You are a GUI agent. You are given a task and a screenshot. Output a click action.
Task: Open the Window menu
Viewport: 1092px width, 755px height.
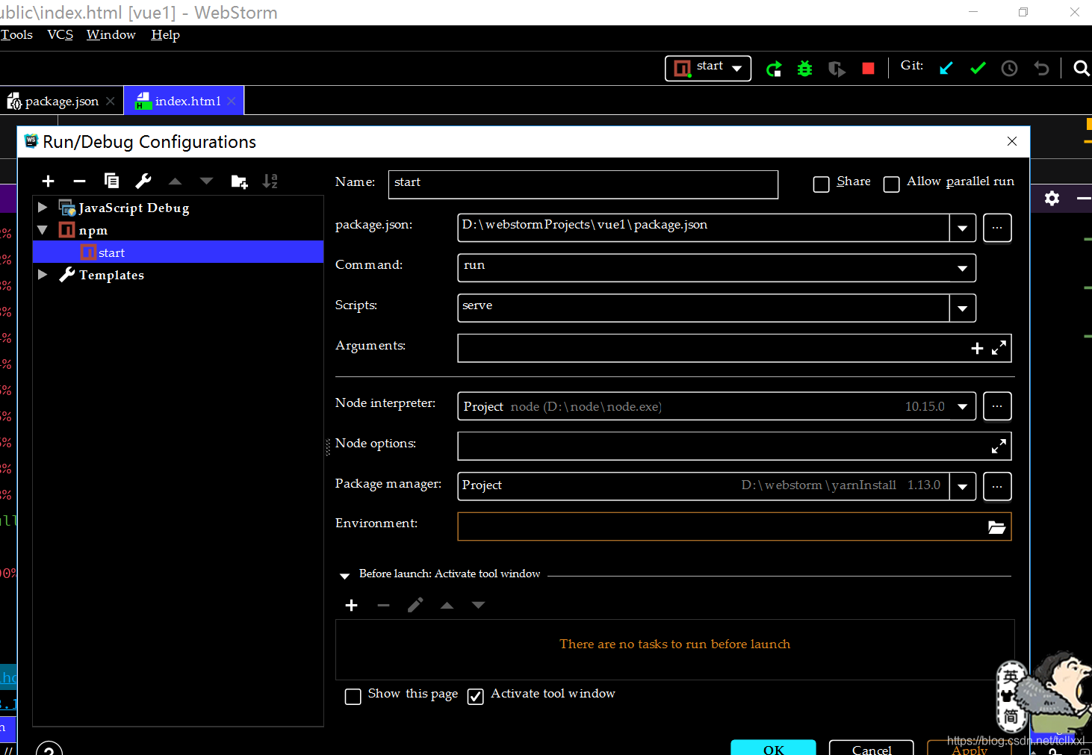click(111, 35)
